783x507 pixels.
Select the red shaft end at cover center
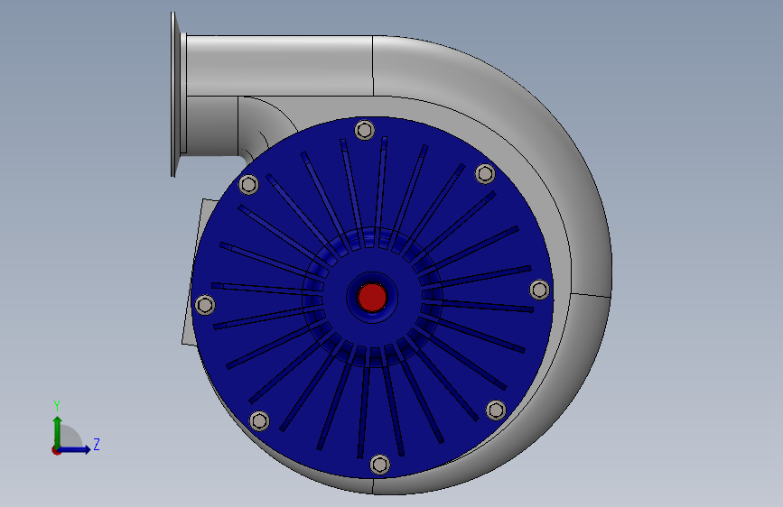coord(372,298)
